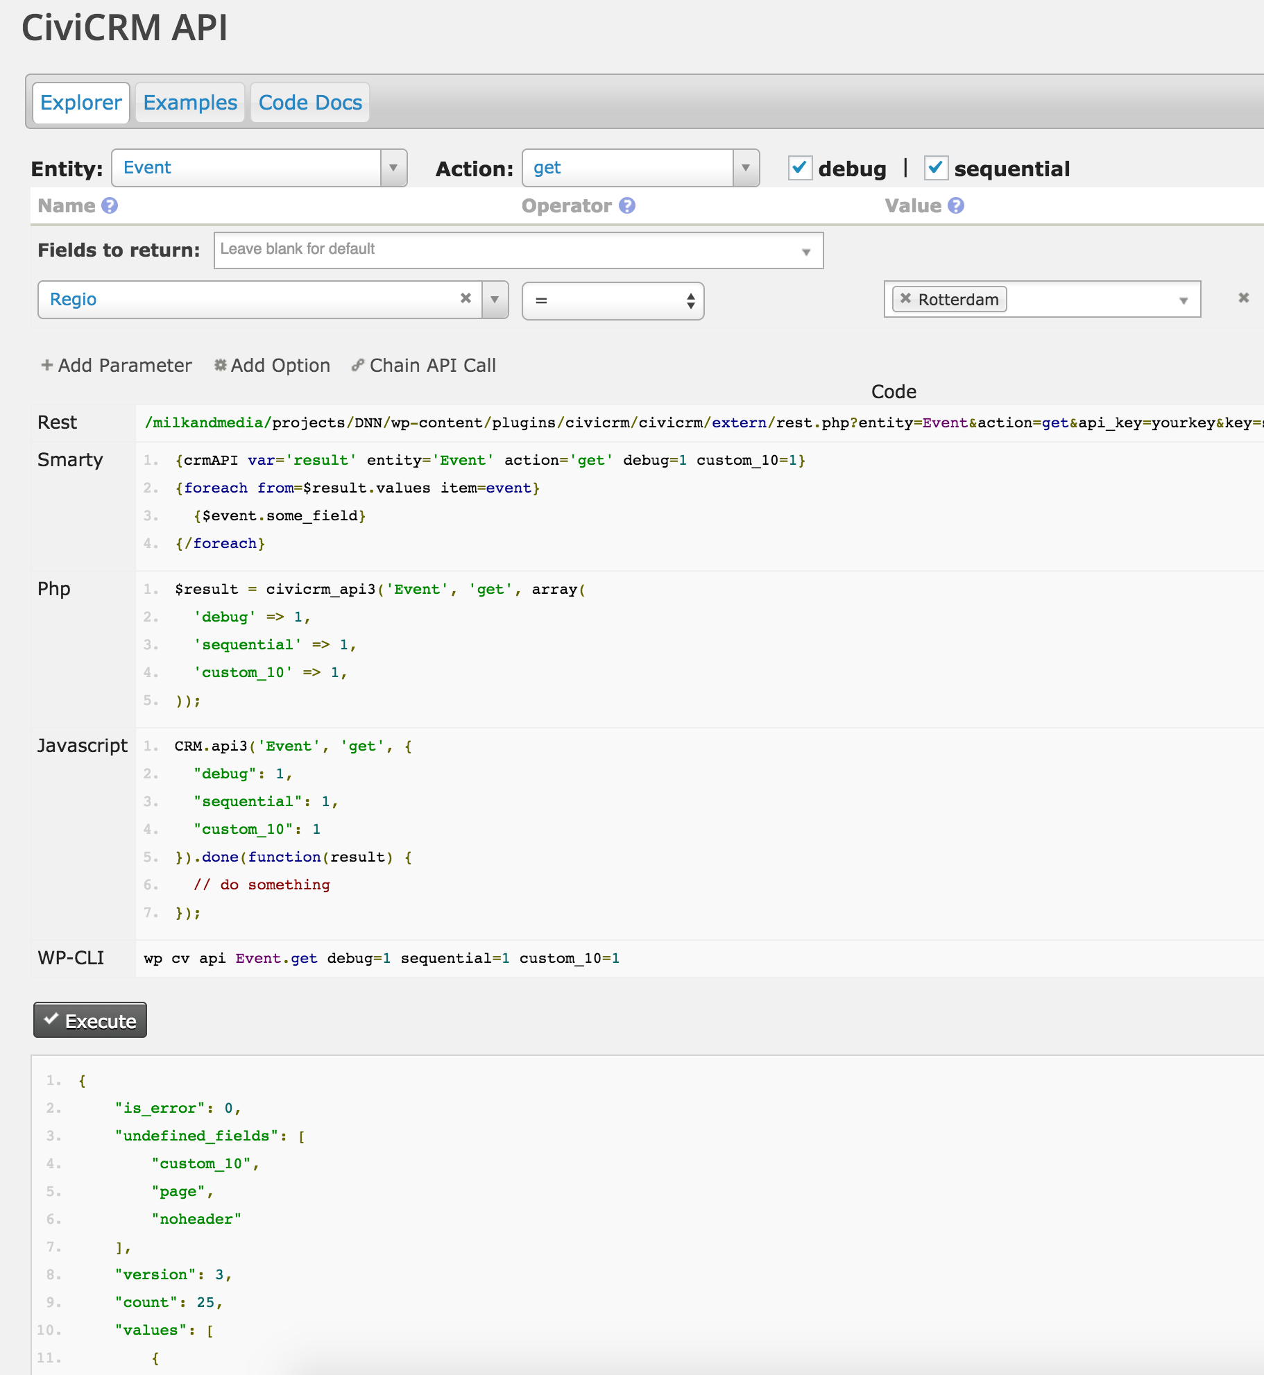1264x1375 pixels.
Task: Click the Rotterdam value tag text
Action: click(958, 300)
